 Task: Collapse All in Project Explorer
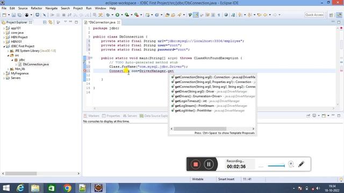tap(45, 23)
